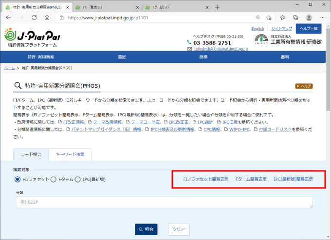
Task: Reload the page with the refresh icon
Action: tap(34, 18)
